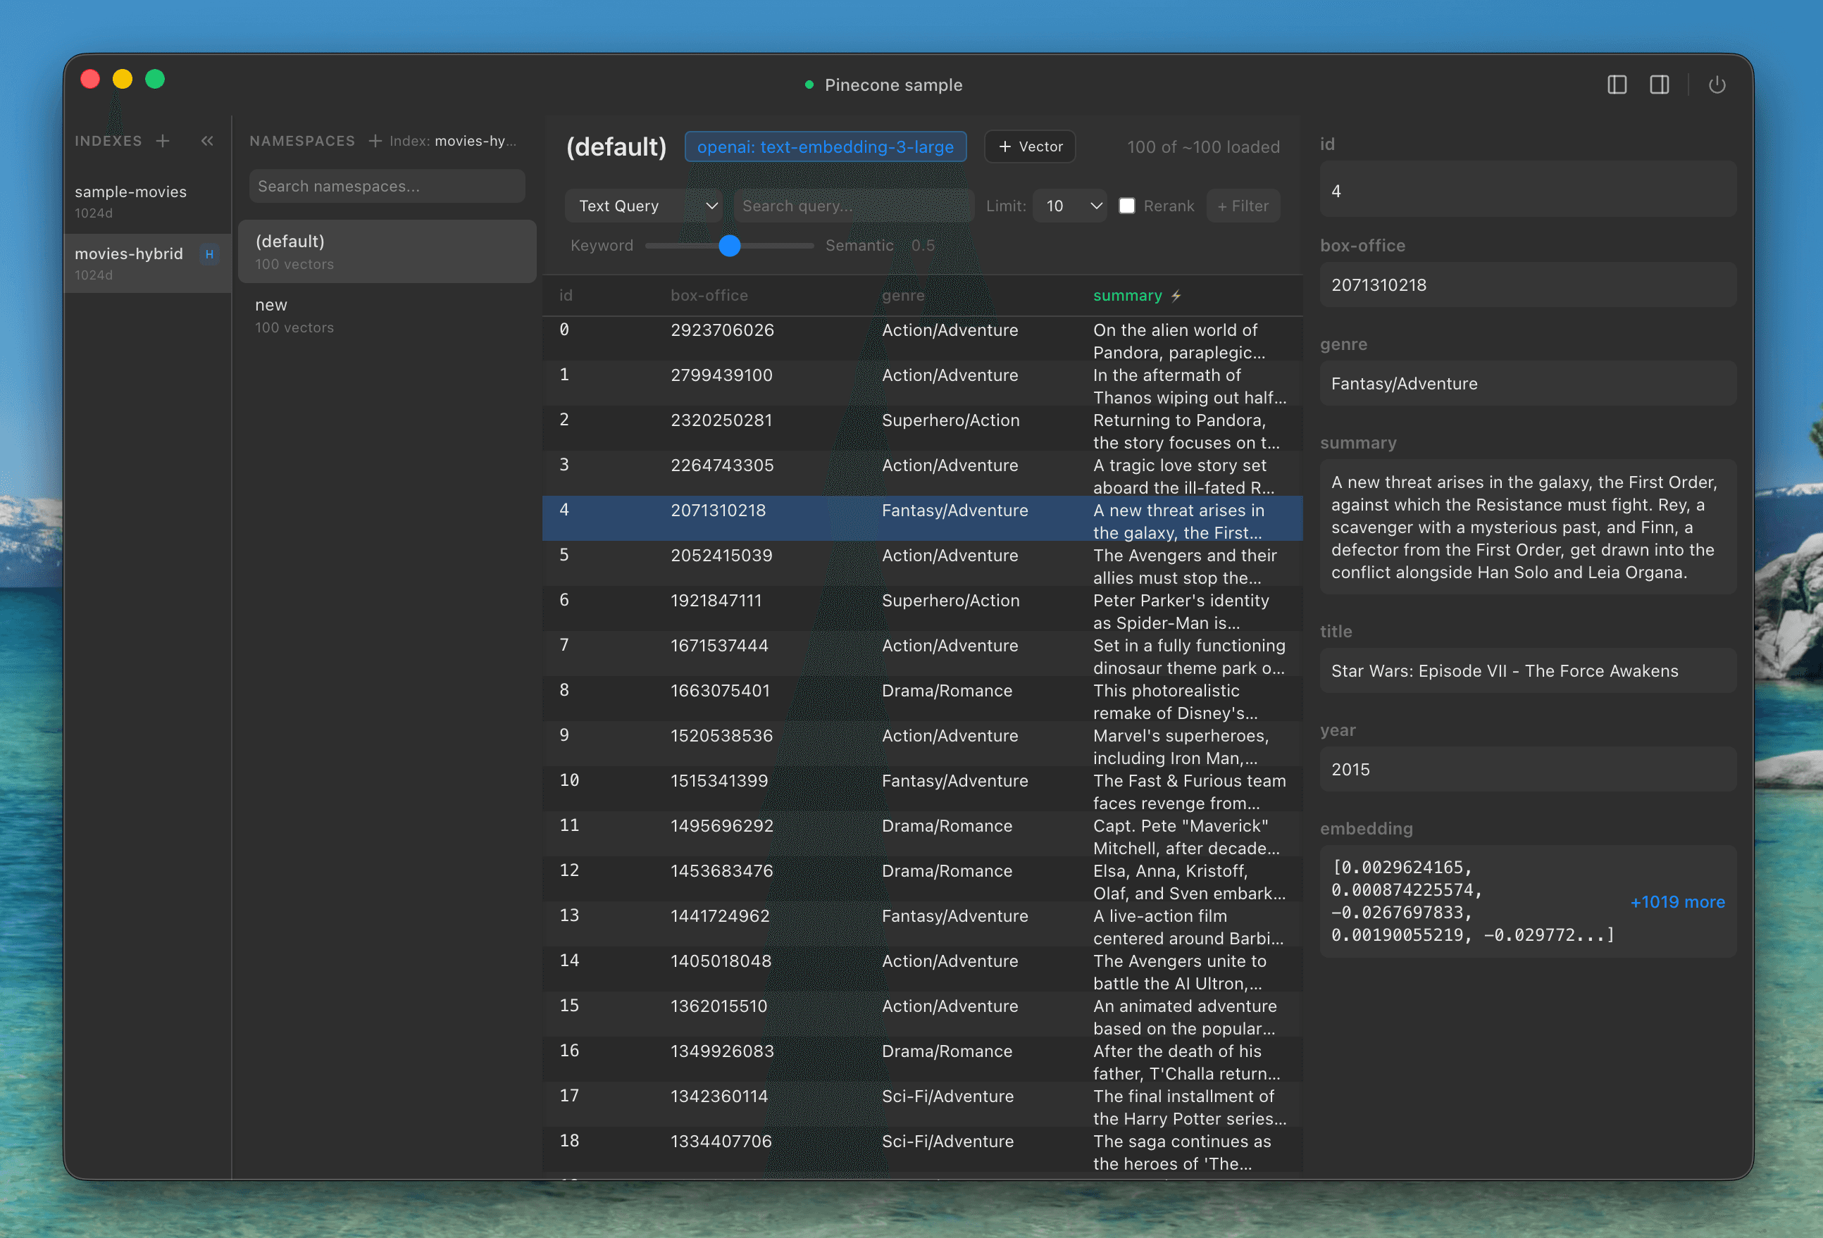The width and height of the screenshot is (1823, 1238).
Task: Select row with box-office 2320250281
Action: [923, 430]
